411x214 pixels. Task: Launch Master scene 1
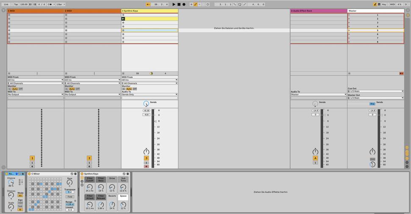[349, 15]
